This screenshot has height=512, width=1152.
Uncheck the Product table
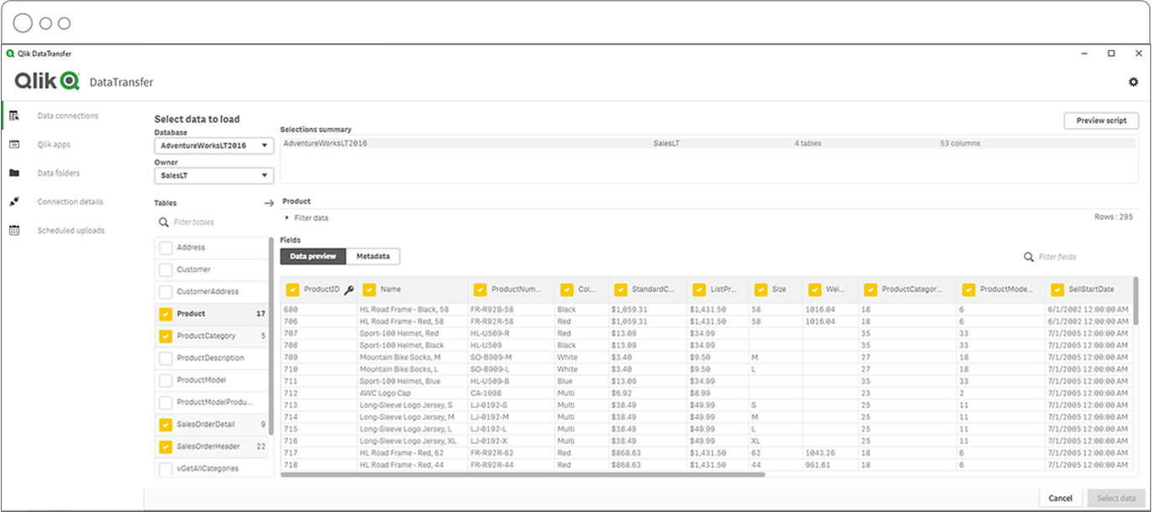164,313
